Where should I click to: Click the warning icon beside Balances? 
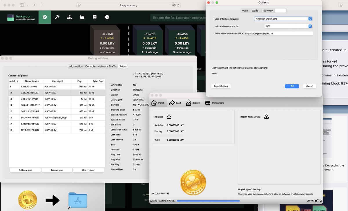coord(169,117)
